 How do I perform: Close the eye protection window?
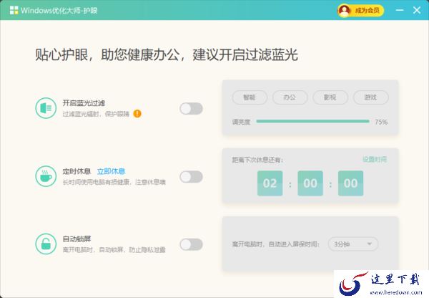(417, 11)
